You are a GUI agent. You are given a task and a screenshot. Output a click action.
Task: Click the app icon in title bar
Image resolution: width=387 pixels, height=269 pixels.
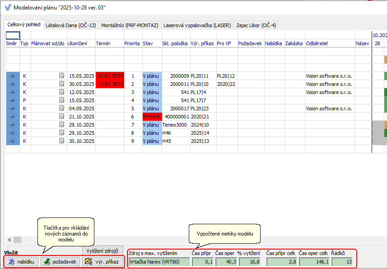tap(7, 8)
